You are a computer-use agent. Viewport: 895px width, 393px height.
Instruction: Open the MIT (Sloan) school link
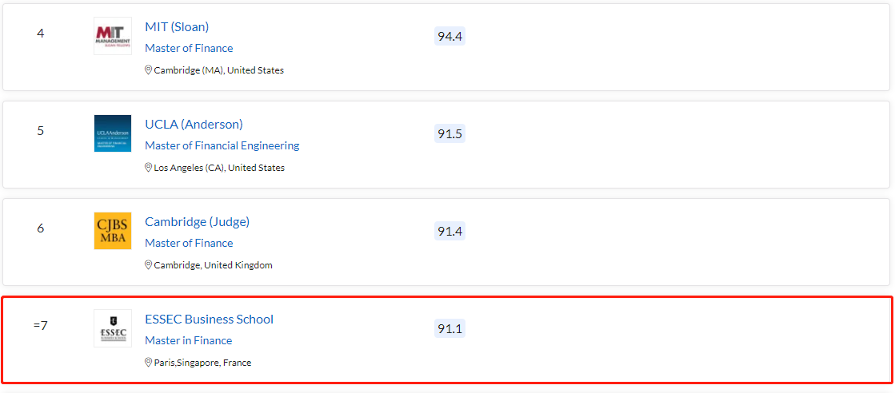(177, 27)
